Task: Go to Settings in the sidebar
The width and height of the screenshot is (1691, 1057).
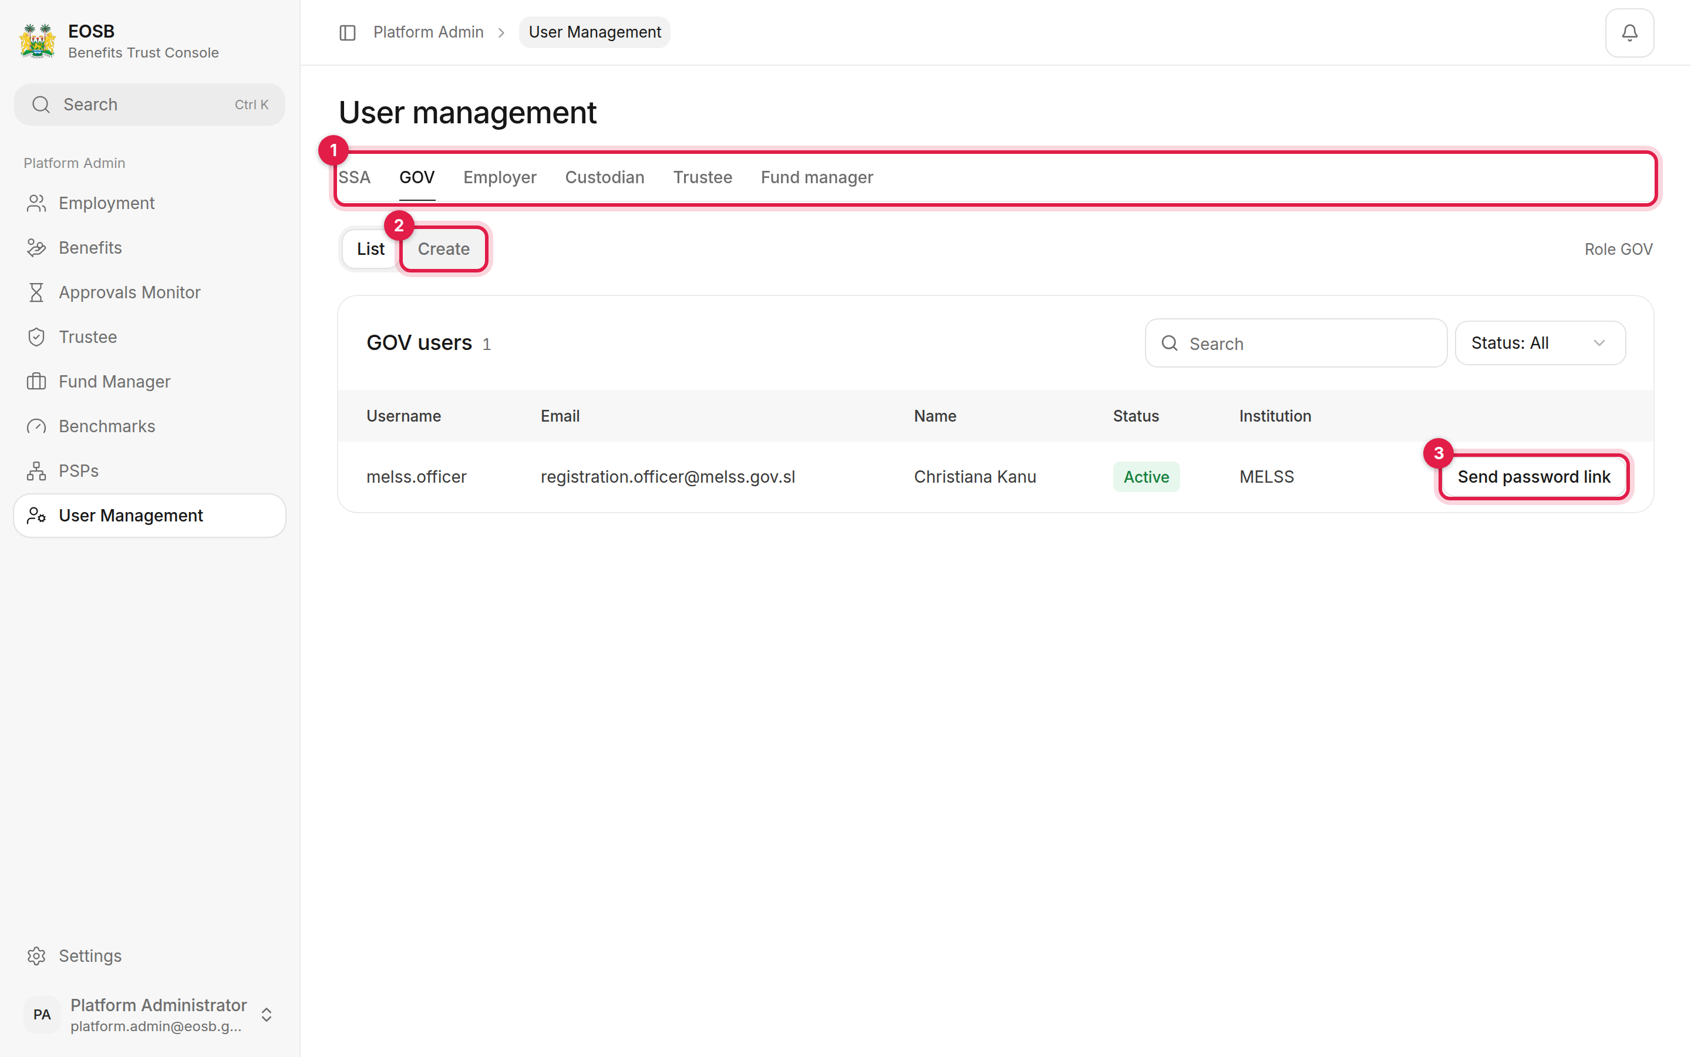Action: coord(150,955)
